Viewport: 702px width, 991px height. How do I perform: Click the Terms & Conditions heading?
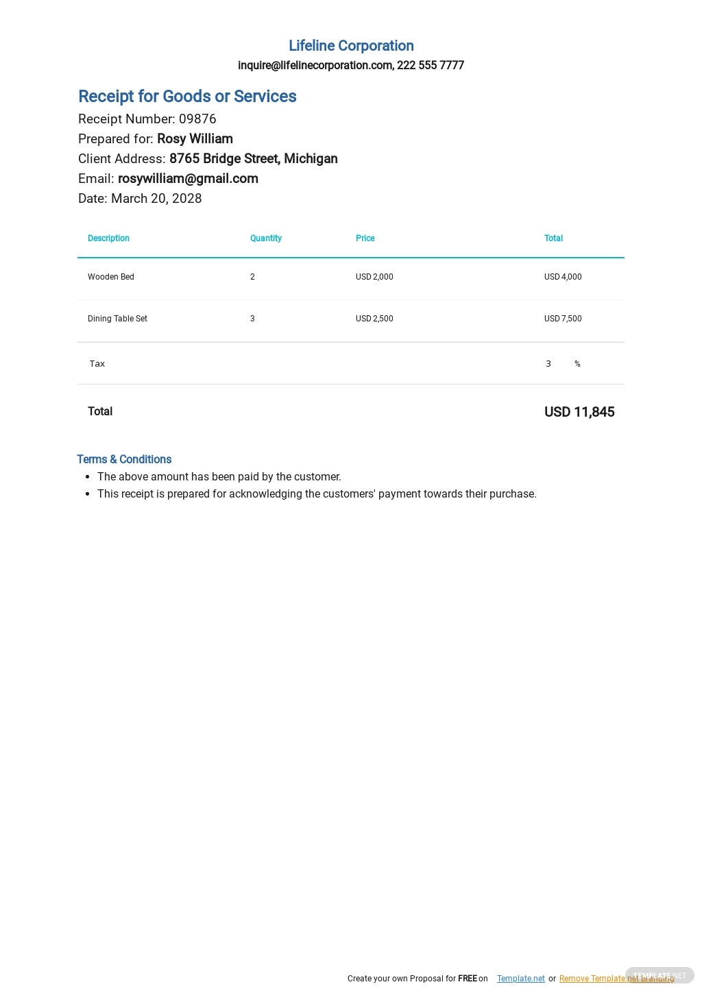point(124,459)
